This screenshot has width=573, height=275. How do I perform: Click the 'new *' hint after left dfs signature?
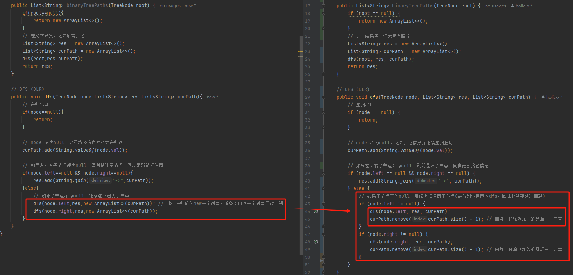pos(212,97)
